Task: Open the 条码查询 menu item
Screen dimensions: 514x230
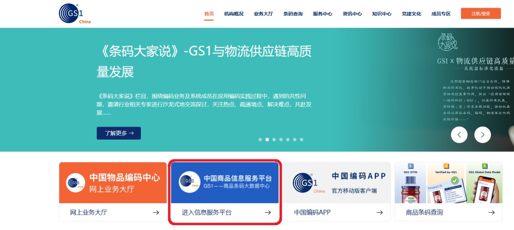Action: 293,14
